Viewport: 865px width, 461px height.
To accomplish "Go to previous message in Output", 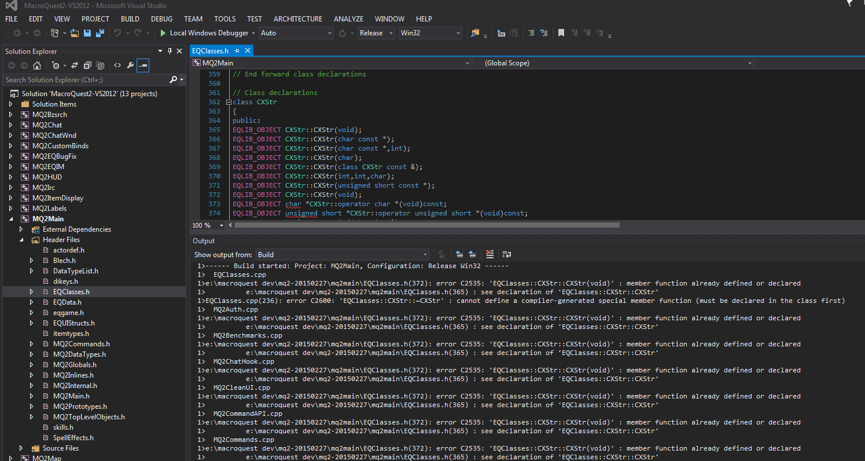I will (459, 254).
